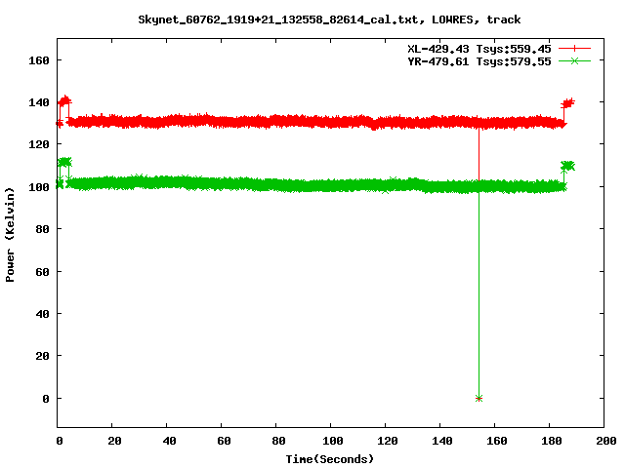Click the green cal-on burst at trace start
The image size is (625, 468).
click(x=64, y=162)
